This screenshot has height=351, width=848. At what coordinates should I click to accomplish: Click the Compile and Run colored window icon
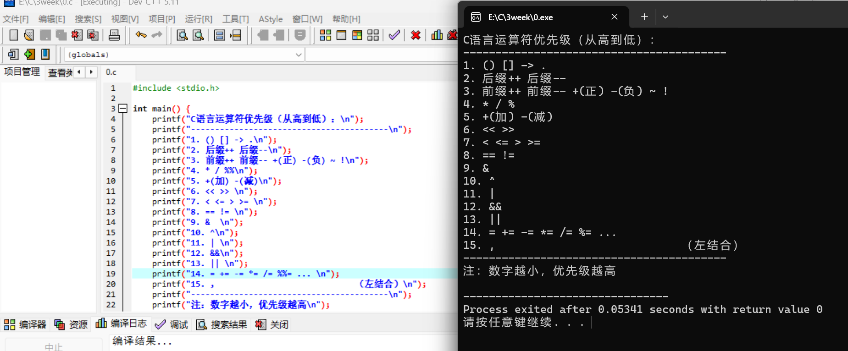357,35
